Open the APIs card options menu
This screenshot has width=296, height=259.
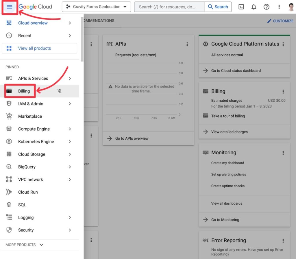coord(187,44)
